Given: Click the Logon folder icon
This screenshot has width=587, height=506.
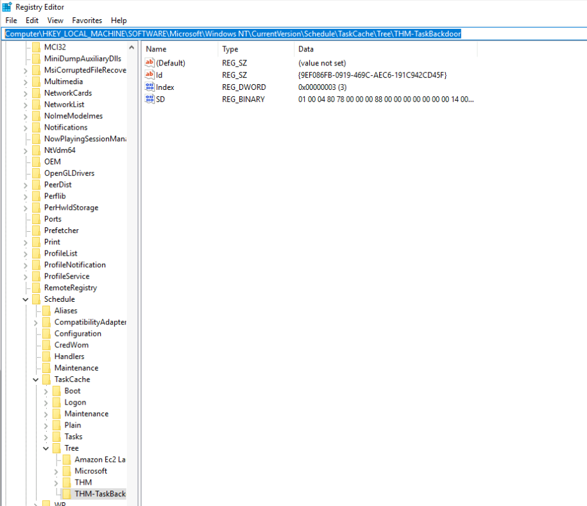Looking at the screenshot, I should tap(56, 402).
